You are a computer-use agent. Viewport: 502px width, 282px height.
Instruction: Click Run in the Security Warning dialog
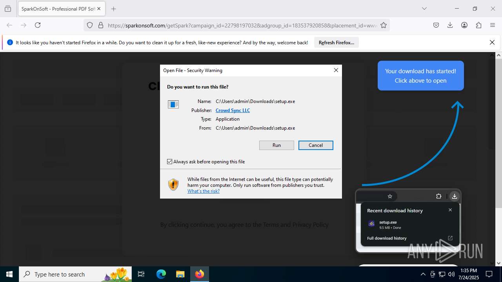pos(276,145)
